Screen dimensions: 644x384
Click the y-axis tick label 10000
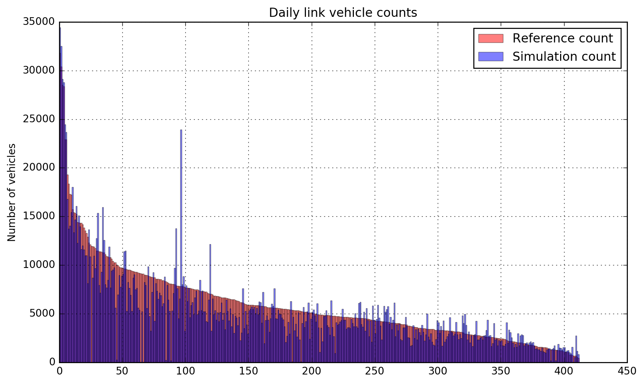[x=39, y=265]
